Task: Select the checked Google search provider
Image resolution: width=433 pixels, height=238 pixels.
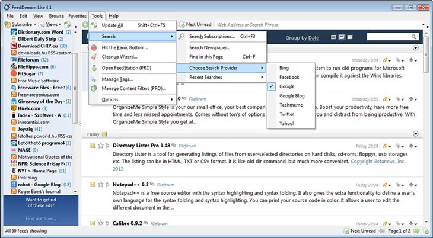Action: pos(286,86)
